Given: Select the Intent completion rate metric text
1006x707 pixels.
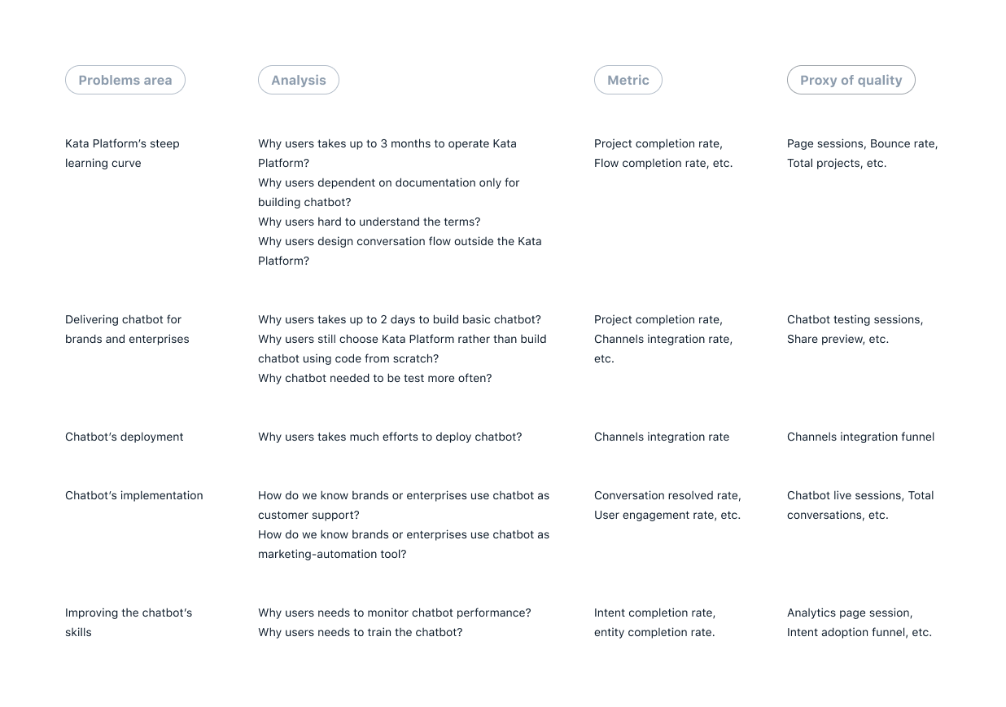Looking at the screenshot, I should [655, 613].
